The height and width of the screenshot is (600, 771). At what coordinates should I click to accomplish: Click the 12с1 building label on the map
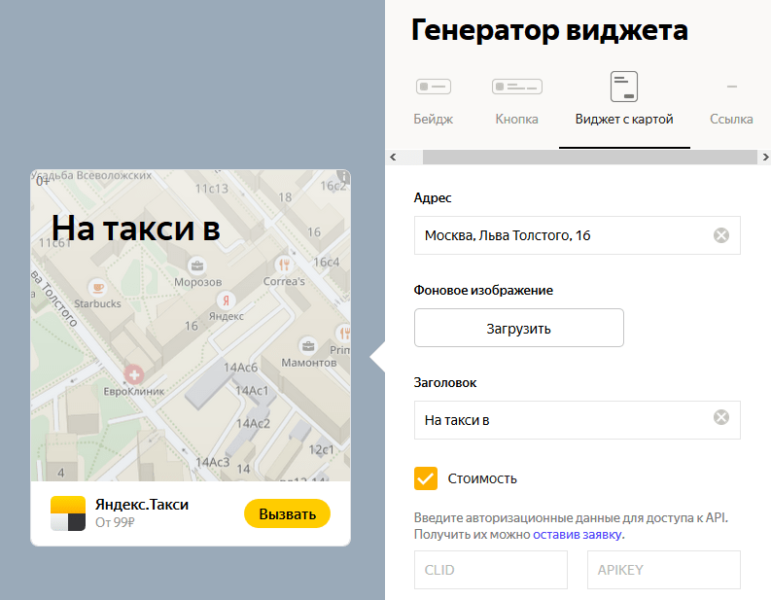pyautogui.click(x=321, y=449)
